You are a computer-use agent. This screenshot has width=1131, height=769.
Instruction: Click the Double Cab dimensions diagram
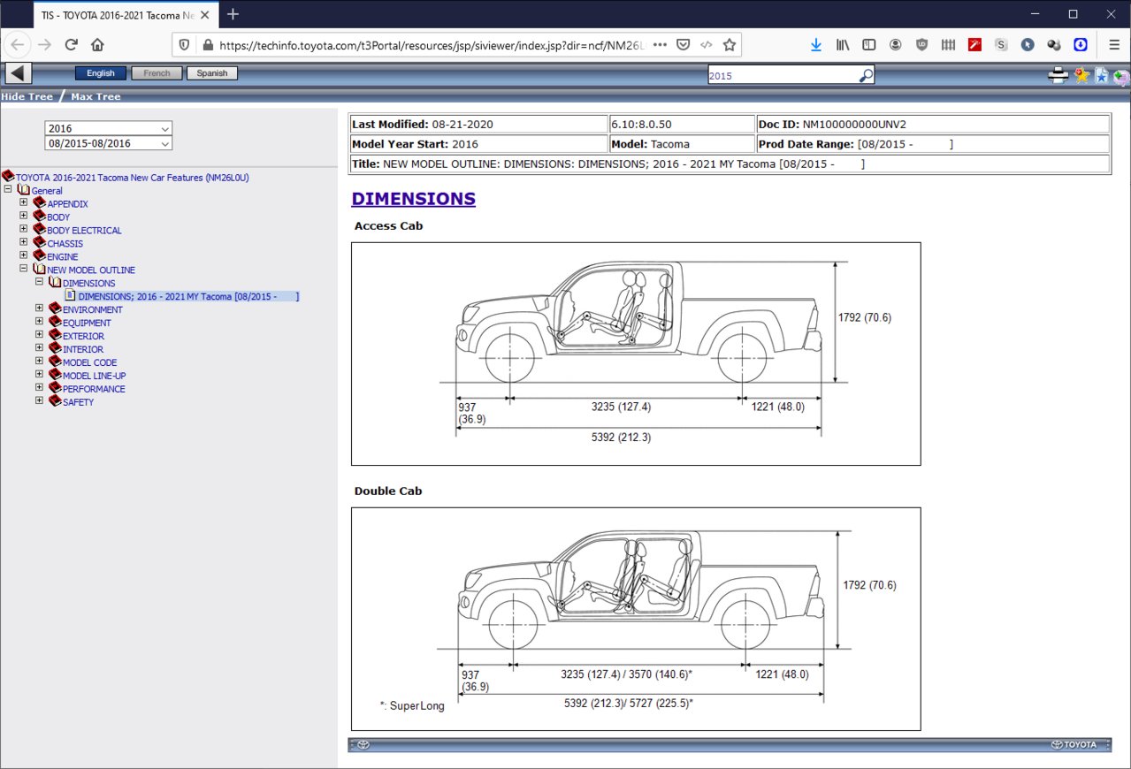tap(636, 619)
